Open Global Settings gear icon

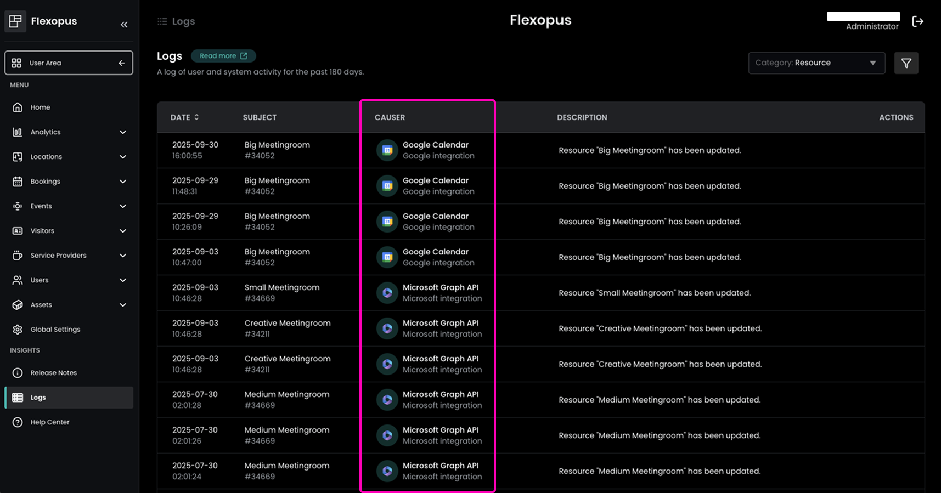coord(18,330)
